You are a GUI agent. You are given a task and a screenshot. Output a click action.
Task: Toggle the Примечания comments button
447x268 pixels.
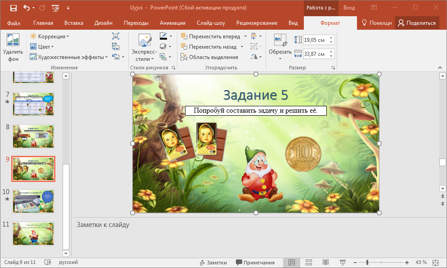click(255, 263)
